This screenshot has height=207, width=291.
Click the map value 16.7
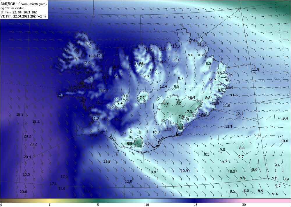pos(83,101)
